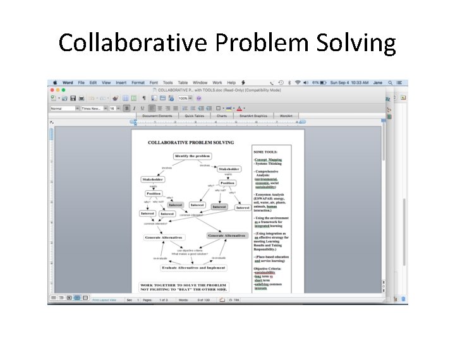Open the SmartArt Graphics tab
Image resolution: width=455 pixels, height=341 pixels.
[253, 116]
